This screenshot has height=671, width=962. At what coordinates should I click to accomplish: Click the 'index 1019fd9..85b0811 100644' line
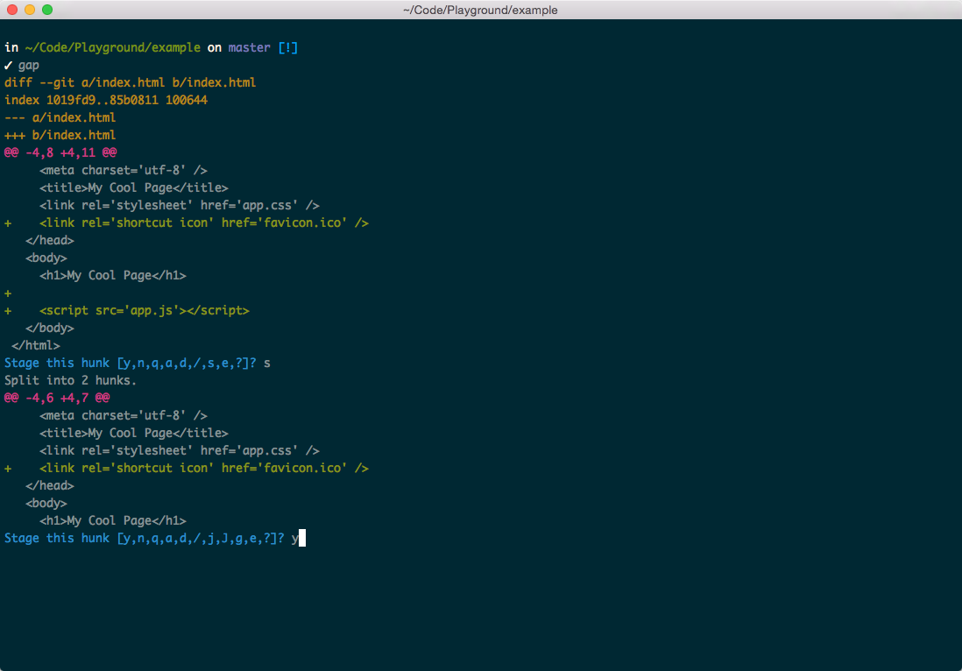(x=105, y=100)
